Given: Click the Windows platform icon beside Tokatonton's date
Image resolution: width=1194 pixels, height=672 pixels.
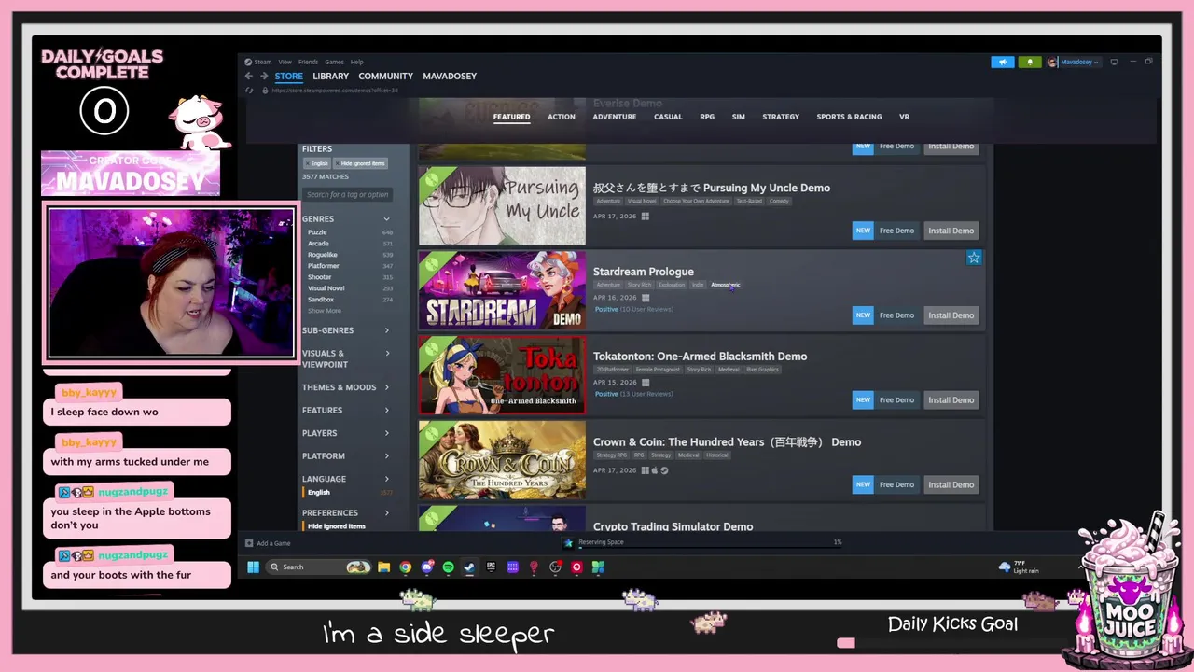Looking at the screenshot, I should (645, 383).
